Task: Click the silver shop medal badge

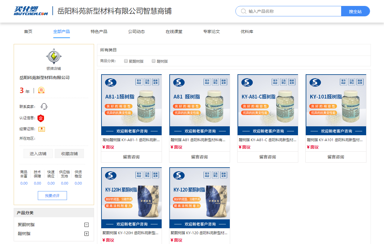Action: click(x=54, y=56)
